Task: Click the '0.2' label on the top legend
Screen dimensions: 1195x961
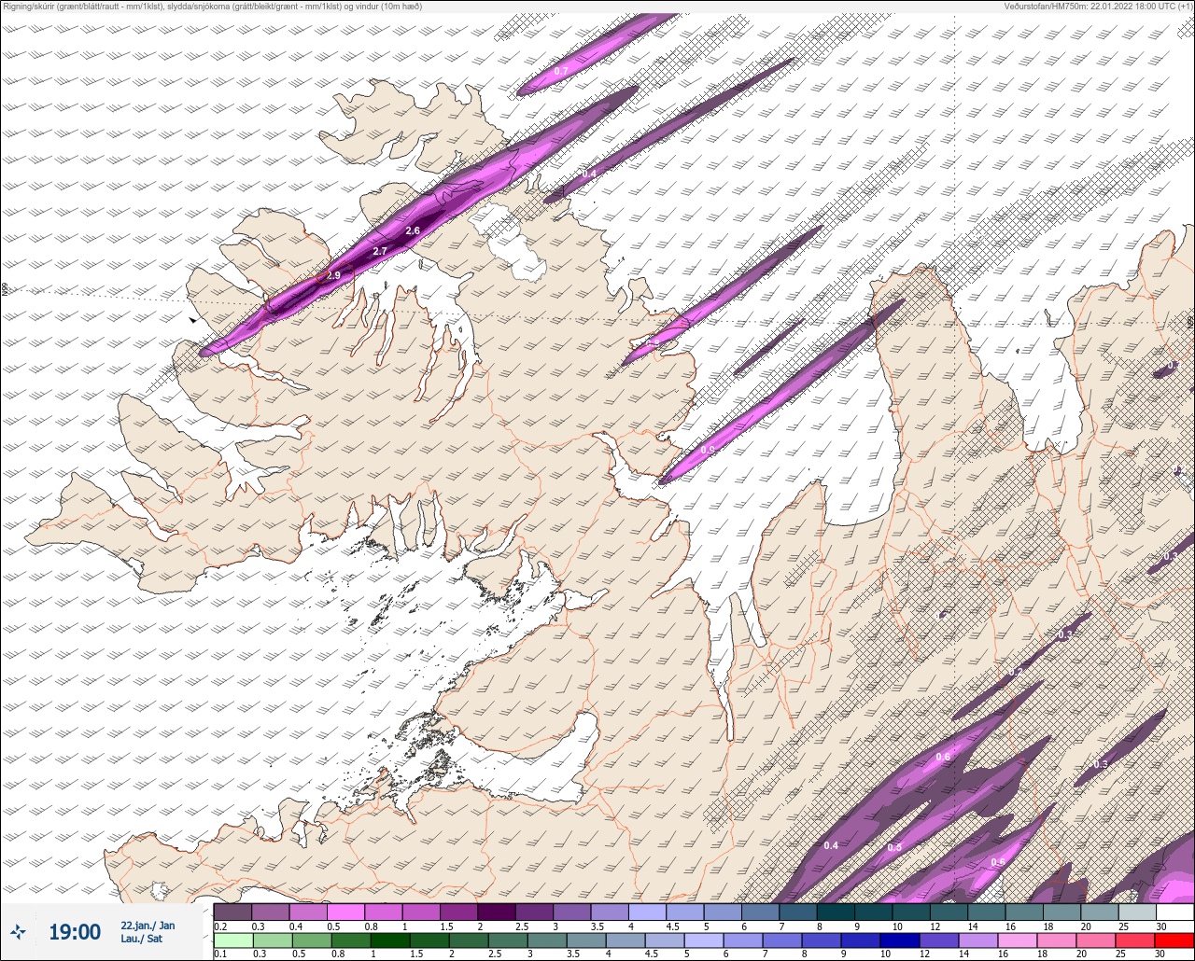Action: coord(220,926)
